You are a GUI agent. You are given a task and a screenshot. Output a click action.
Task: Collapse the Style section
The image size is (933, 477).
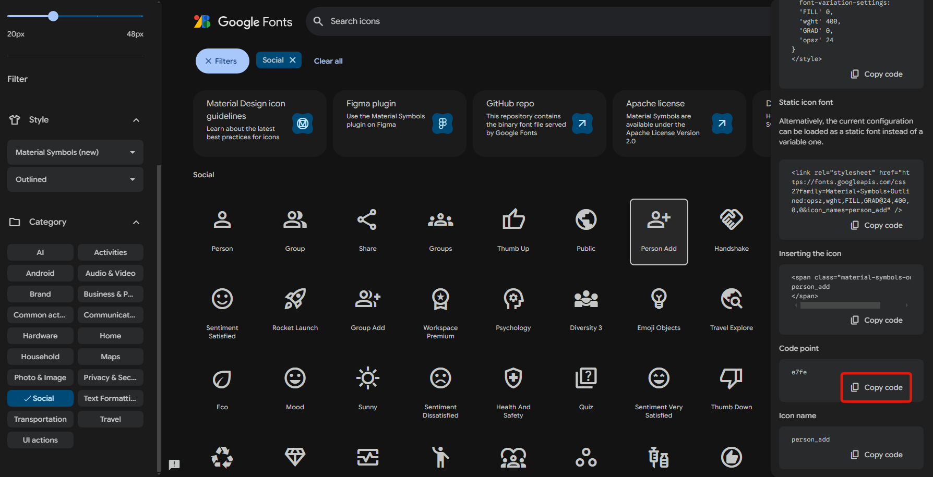coord(136,120)
